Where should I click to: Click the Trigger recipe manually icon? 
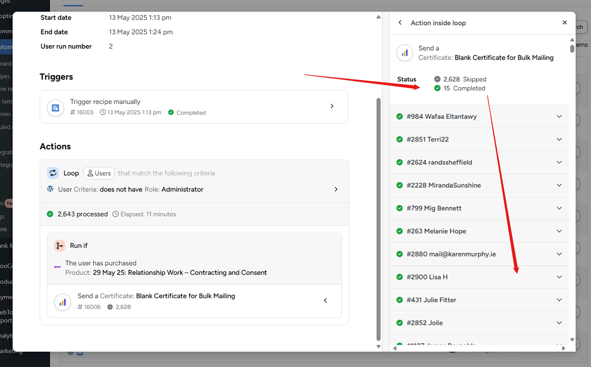55,107
